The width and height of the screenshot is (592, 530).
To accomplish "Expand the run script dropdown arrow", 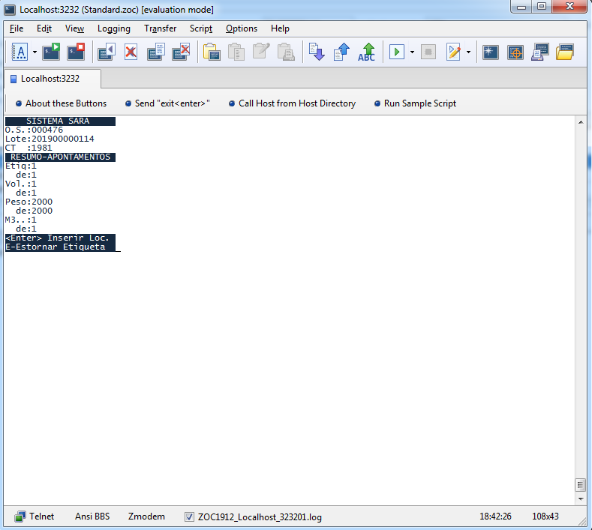I will 412,52.
